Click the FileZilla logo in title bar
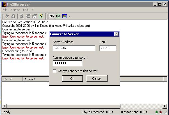The width and height of the screenshot is (169, 115). pos(4,4)
